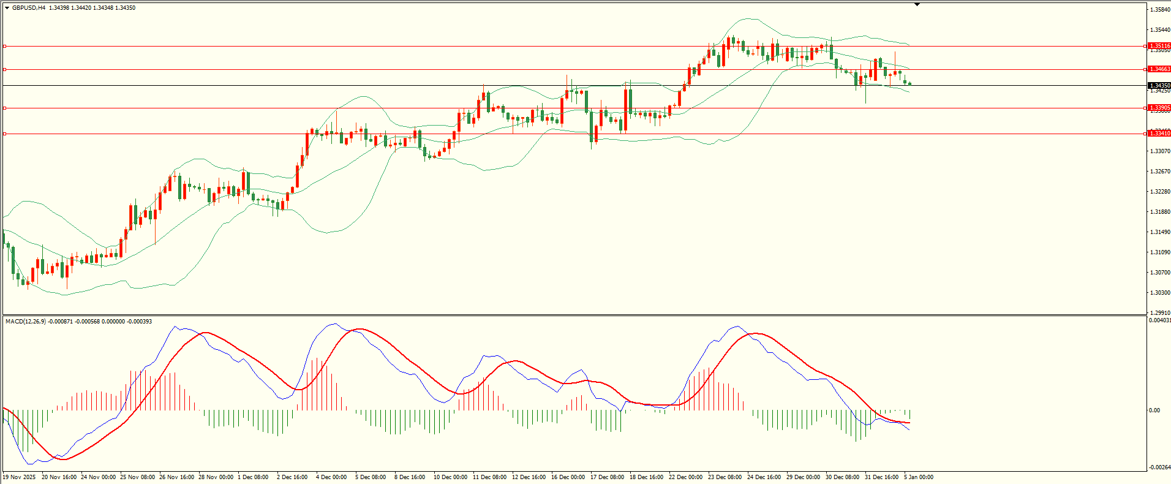Click the 24 Dec 16:00 time label
Viewport: 1171px width, 484px height.
tap(764, 477)
